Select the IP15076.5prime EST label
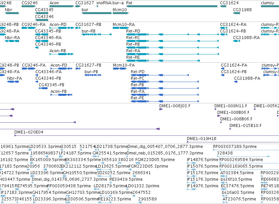 203,166
